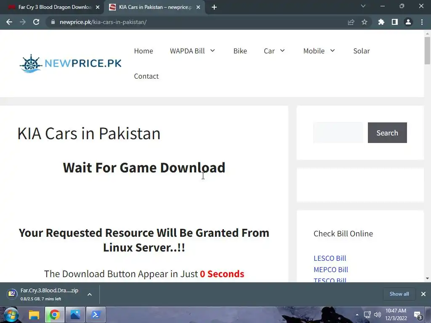
Task: Open the Home menu item
Action: click(144, 51)
